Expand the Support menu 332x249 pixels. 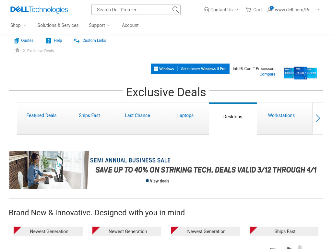tap(100, 25)
